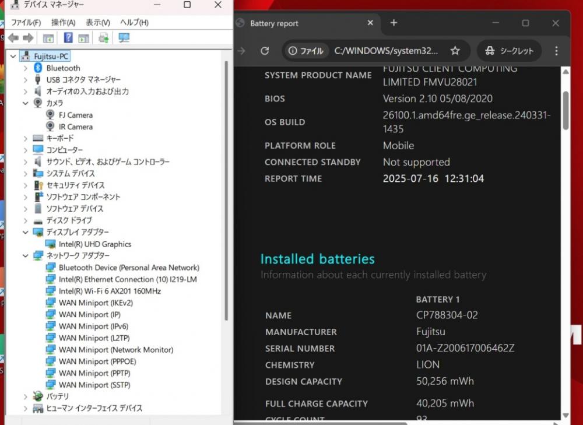Click the セキュリティ デバイス key icon
This screenshot has height=425, width=583.
tap(38, 185)
